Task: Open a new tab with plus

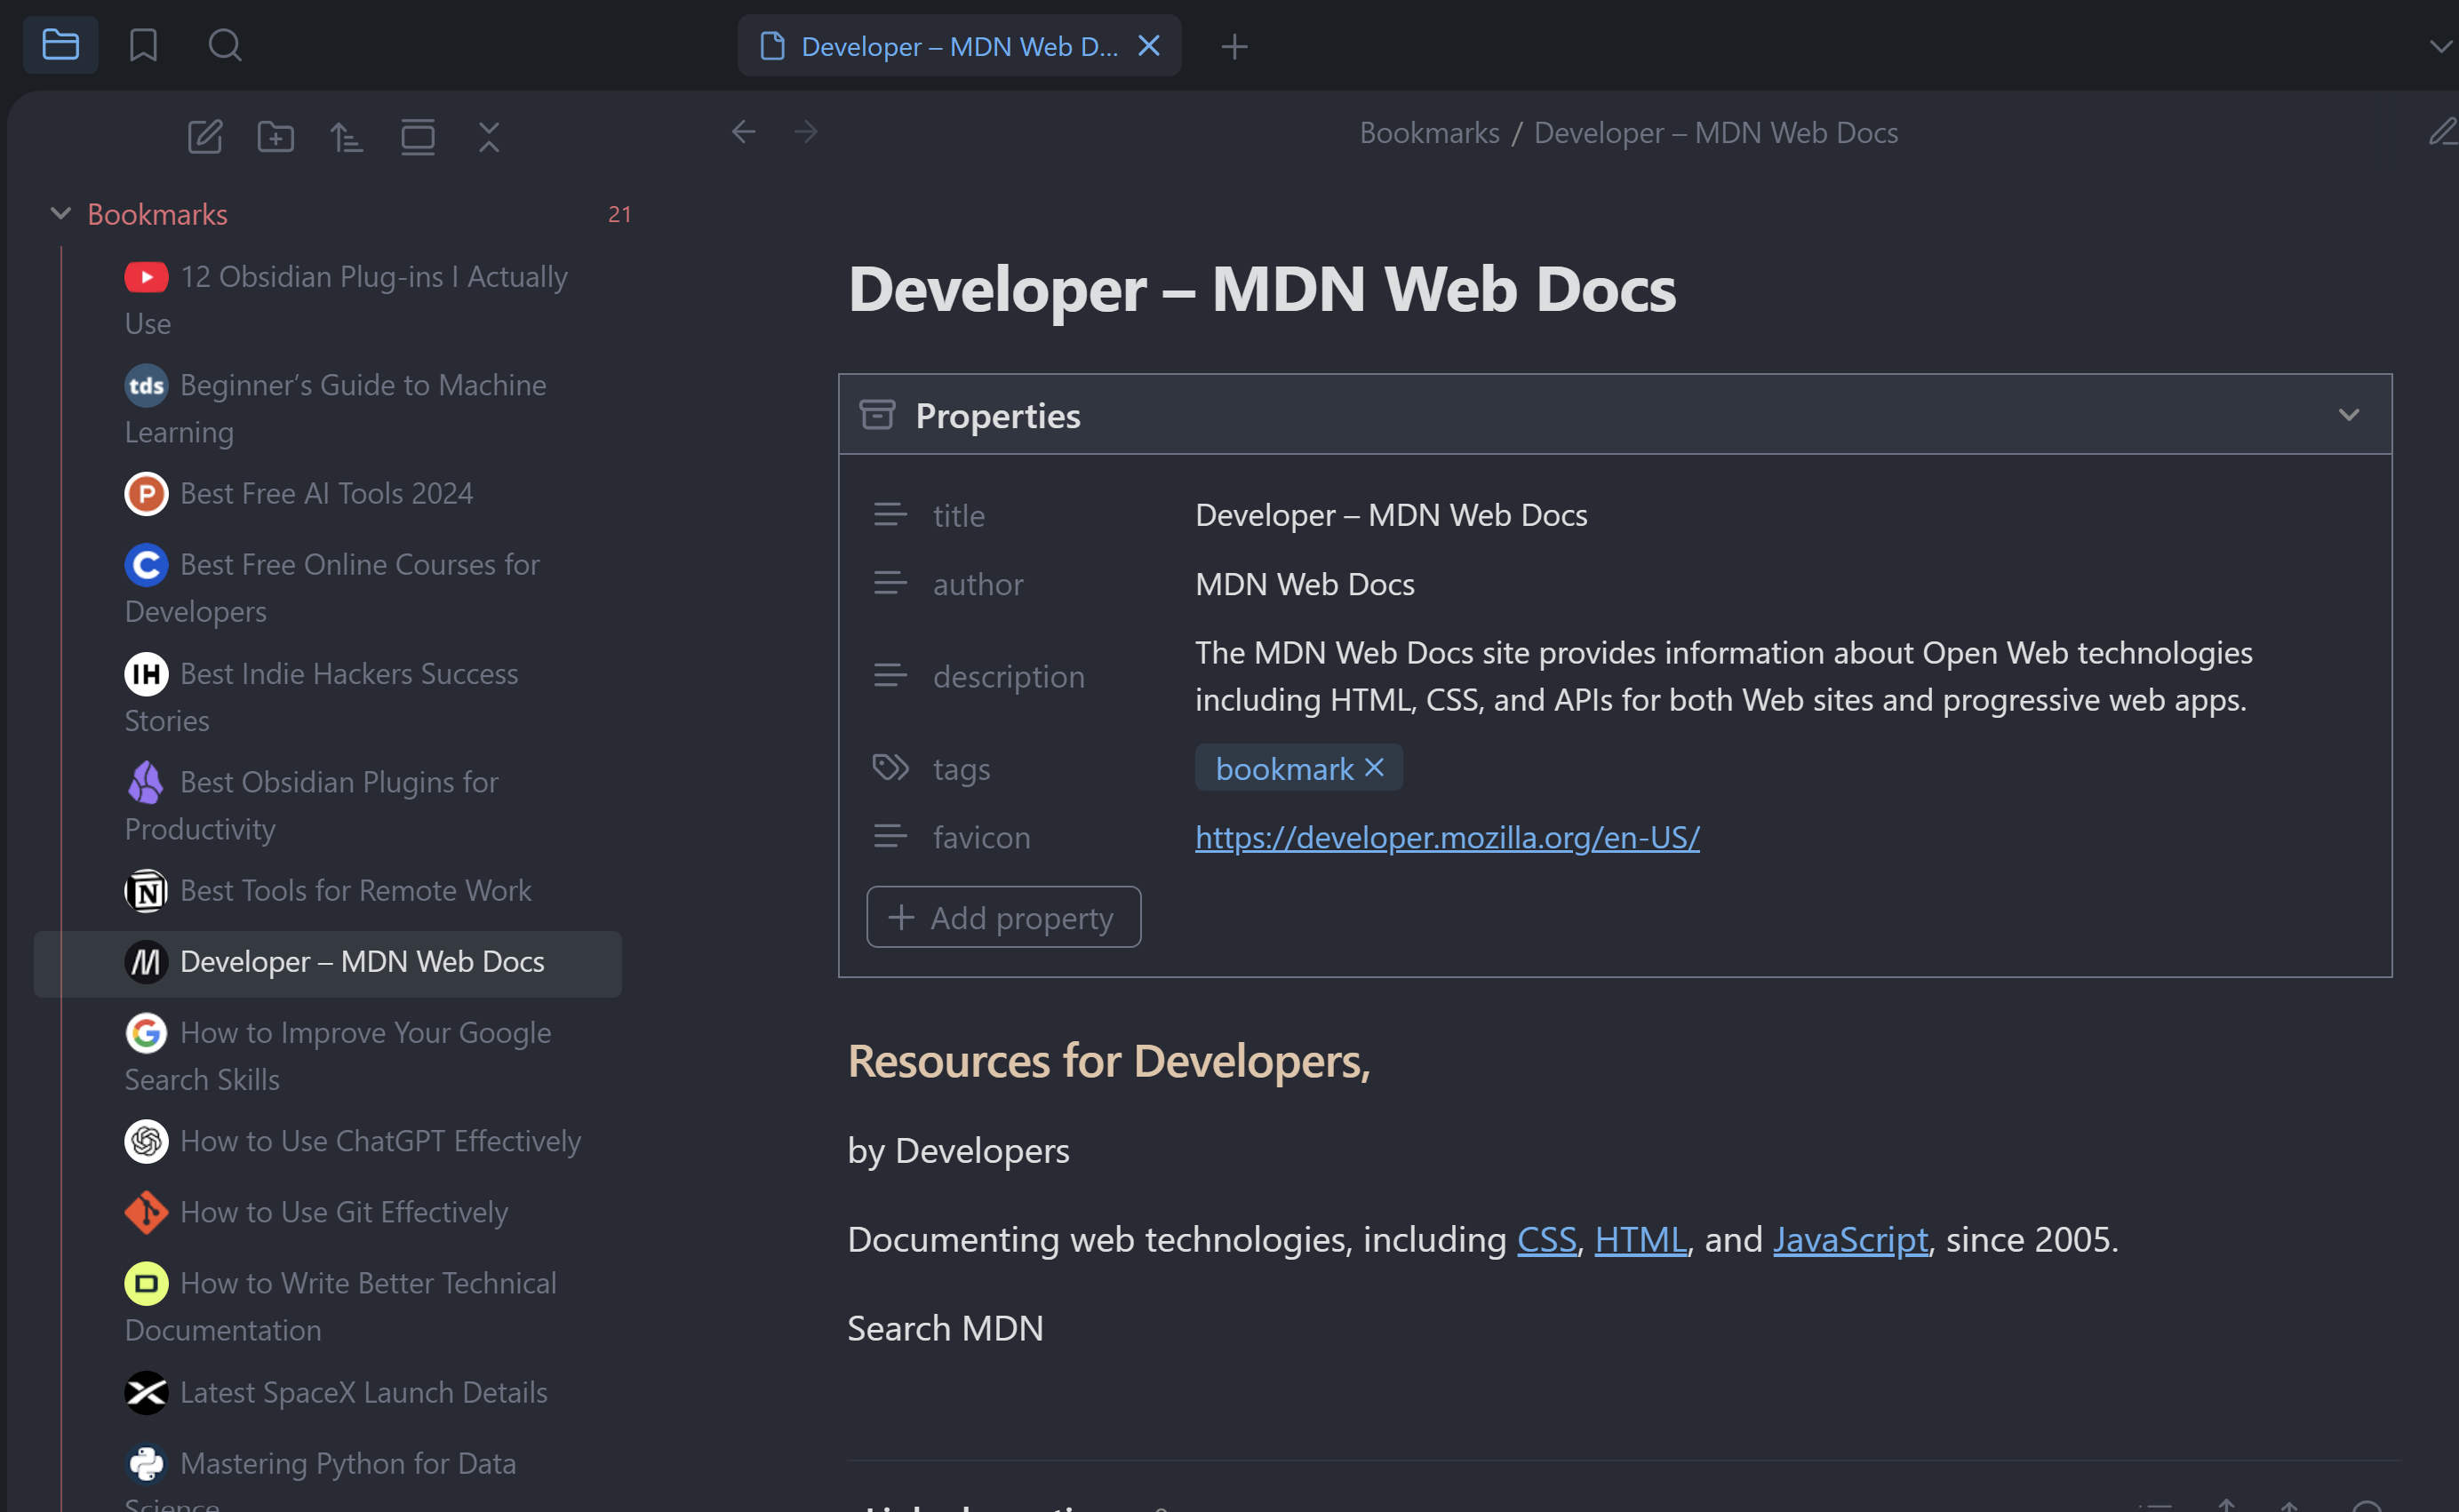Action: 1233,46
